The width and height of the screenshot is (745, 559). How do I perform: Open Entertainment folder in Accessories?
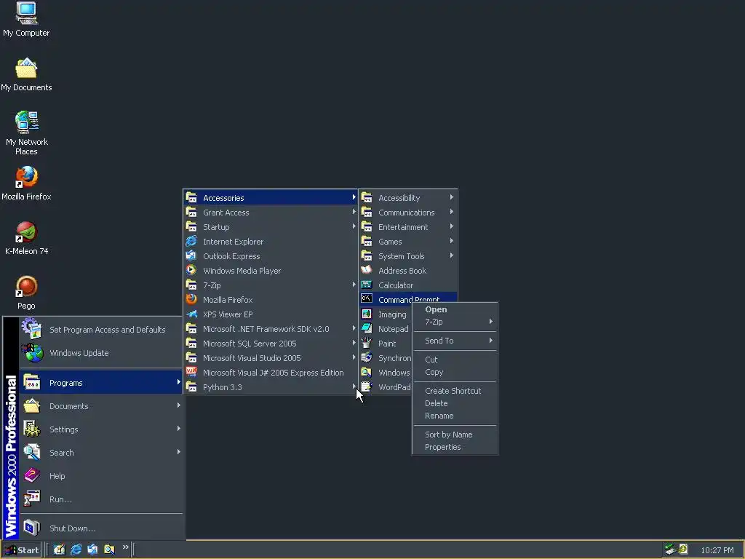pyautogui.click(x=407, y=227)
